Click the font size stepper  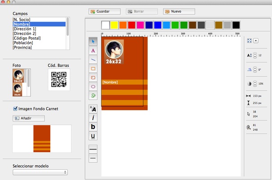(x=255, y=55)
